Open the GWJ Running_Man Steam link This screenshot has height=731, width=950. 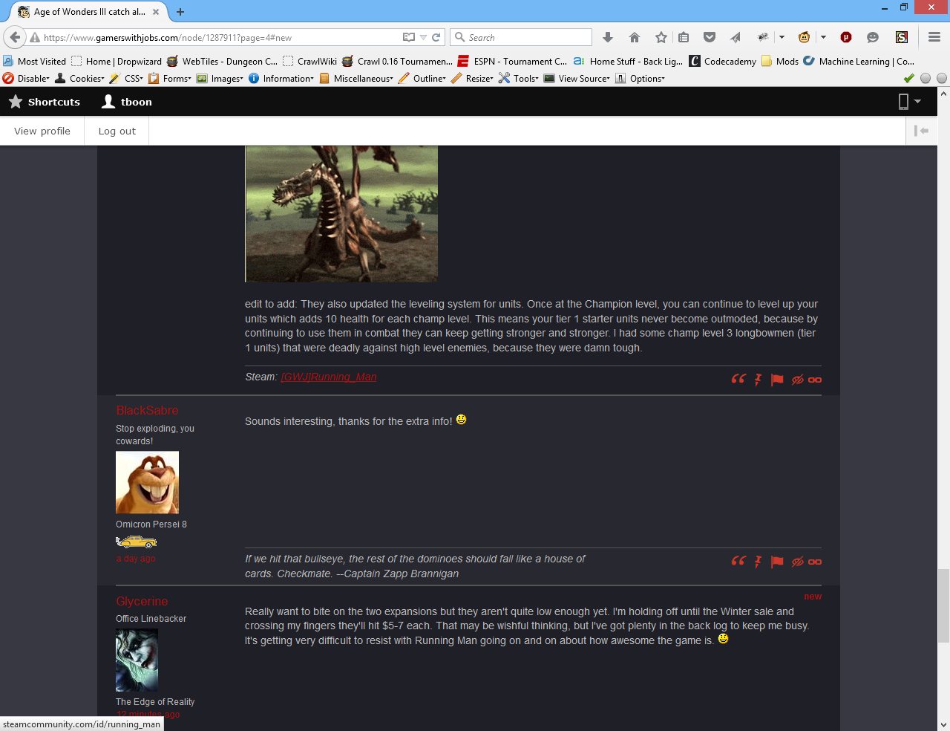(329, 377)
